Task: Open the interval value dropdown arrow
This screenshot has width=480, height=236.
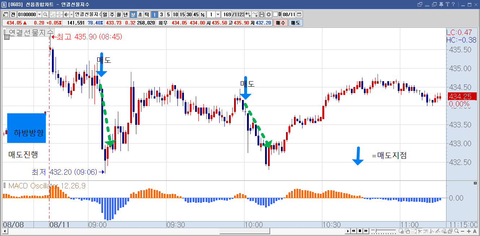Action: (x=218, y=14)
